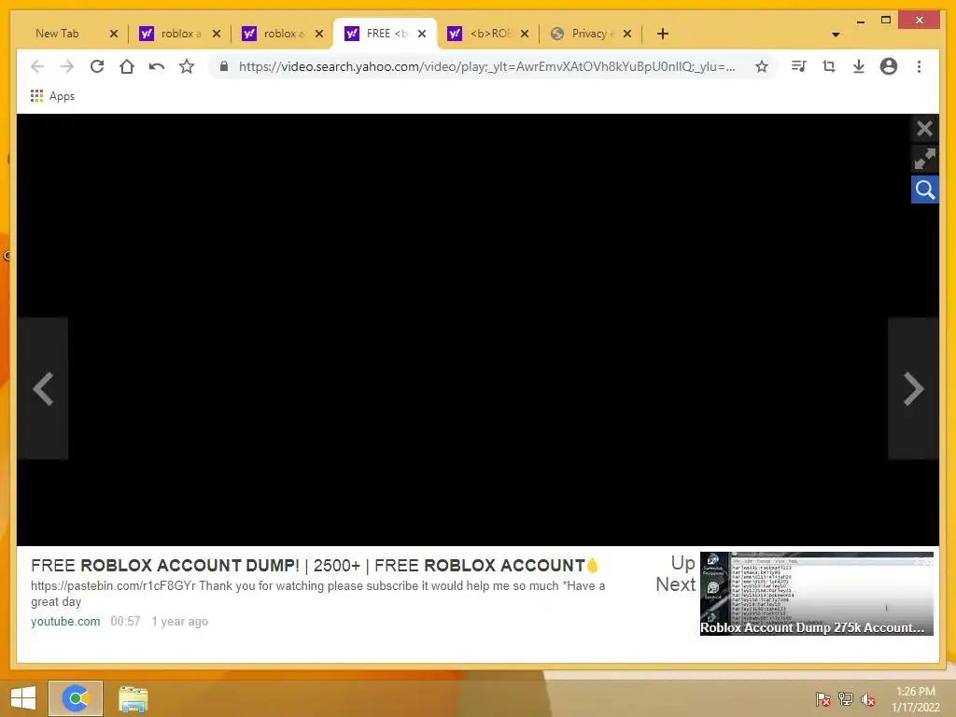Click the FREE ROBLOX ACCOUNT DUMP title
956x717 pixels.
tap(315, 565)
